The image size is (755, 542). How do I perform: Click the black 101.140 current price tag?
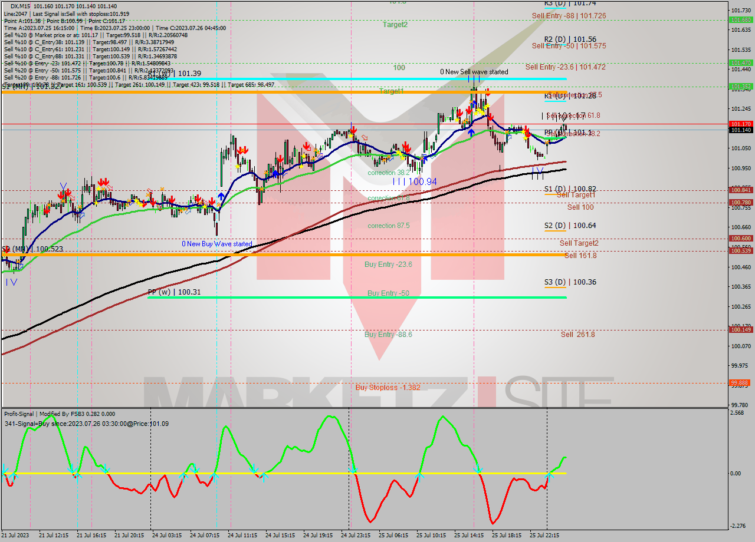[x=741, y=130]
